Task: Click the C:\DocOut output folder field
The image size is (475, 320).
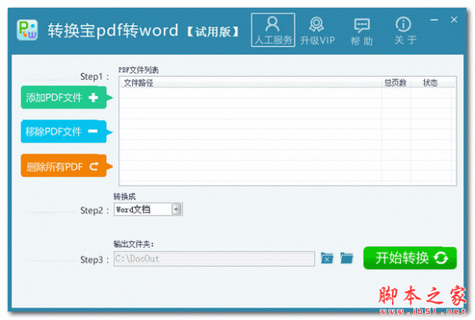Action: pos(215,258)
